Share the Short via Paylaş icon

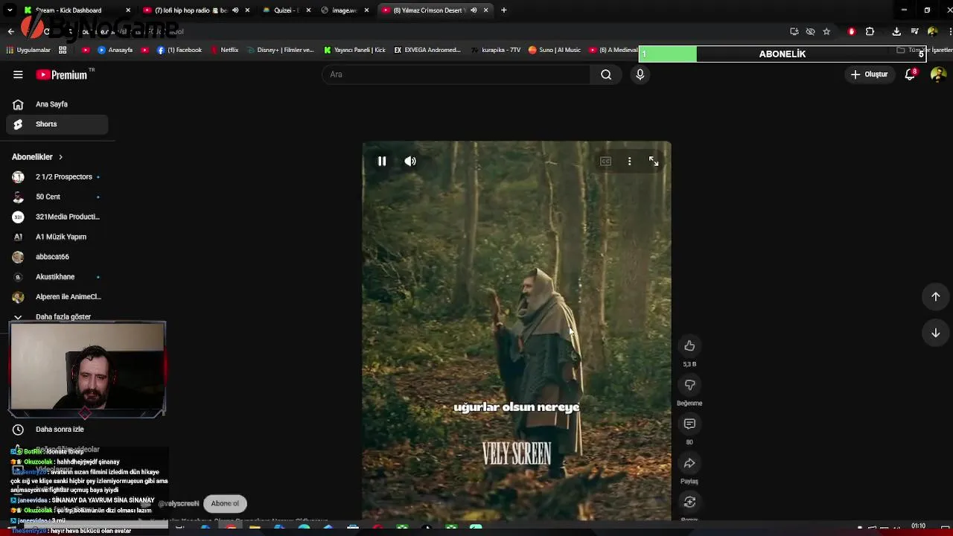point(689,463)
